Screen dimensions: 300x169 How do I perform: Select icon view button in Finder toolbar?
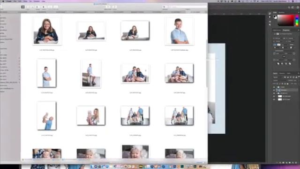(23, 7)
